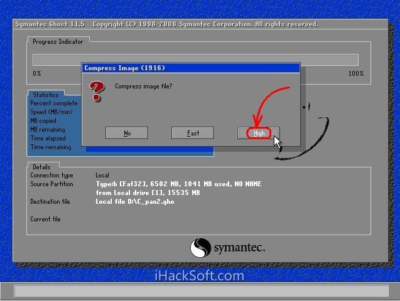Click the 0% progress label
Viewport: 400px width, 301px height.
coord(37,74)
